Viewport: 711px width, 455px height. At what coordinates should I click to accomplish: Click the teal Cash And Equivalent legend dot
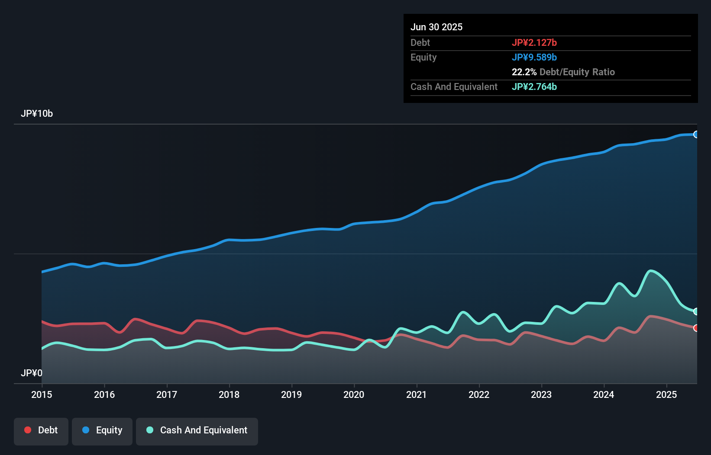pos(149,430)
